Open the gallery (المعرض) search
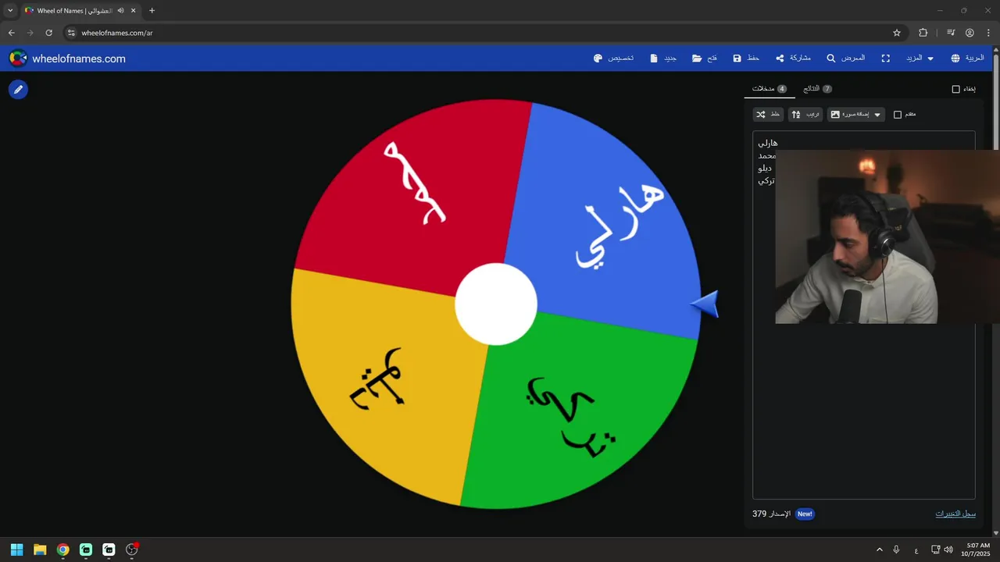 pyautogui.click(x=845, y=59)
